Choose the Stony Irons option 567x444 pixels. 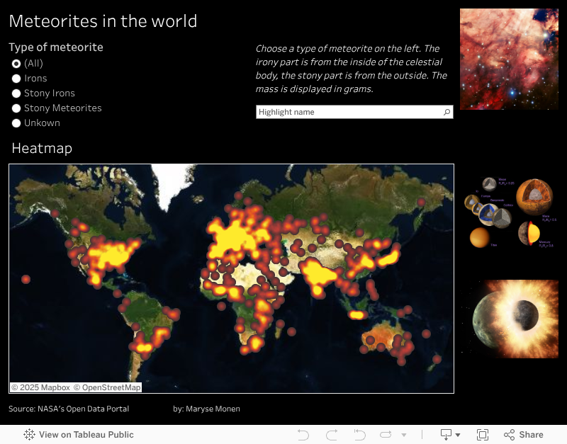(x=16, y=93)
